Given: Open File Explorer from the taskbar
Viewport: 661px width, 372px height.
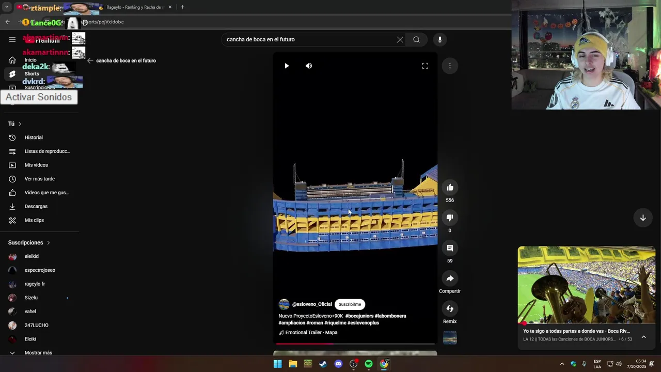Looking at the screenshot, I should [x=293, y=364].
